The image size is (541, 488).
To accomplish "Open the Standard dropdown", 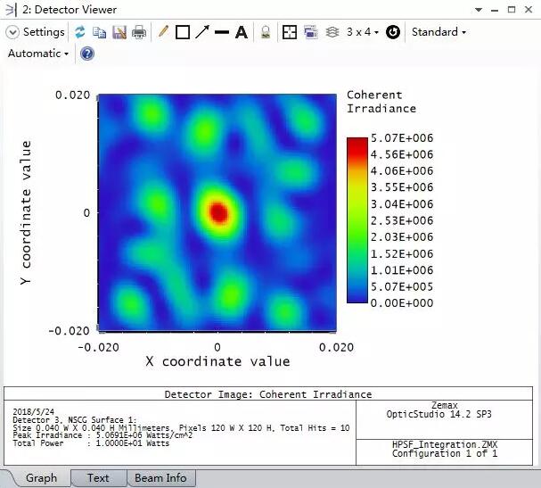I will point(439,32).
